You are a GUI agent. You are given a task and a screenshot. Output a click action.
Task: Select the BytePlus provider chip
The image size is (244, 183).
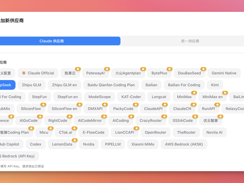point(159,73)
